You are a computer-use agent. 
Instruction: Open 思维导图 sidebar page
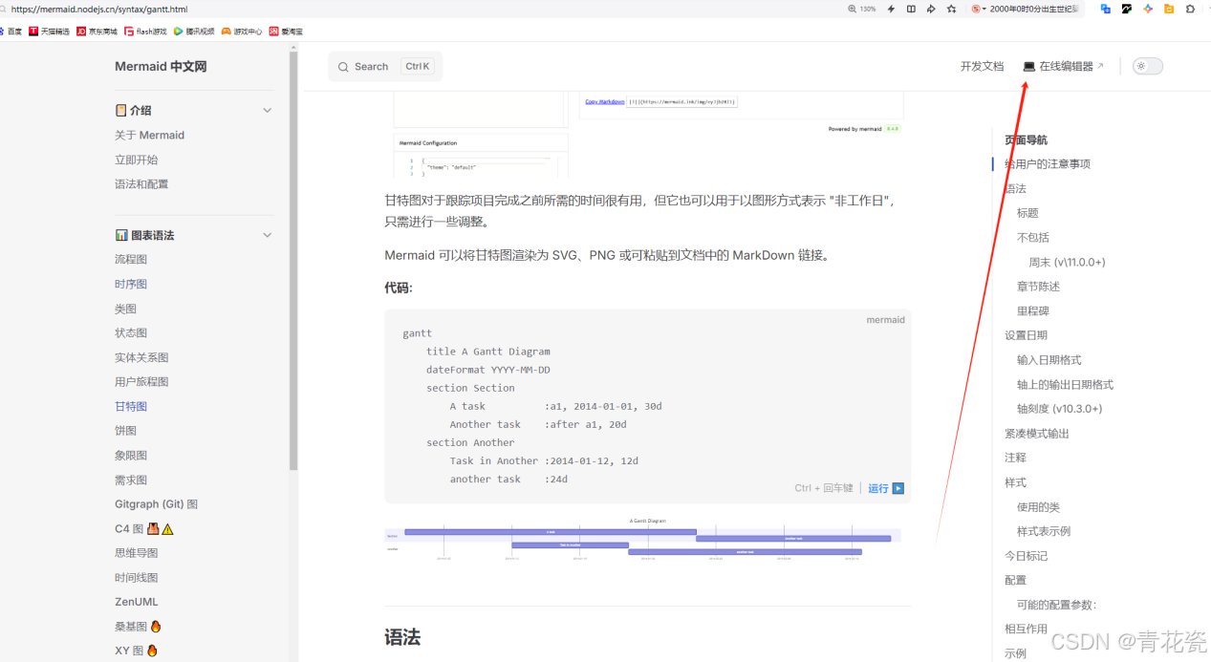tap(137, 553)
